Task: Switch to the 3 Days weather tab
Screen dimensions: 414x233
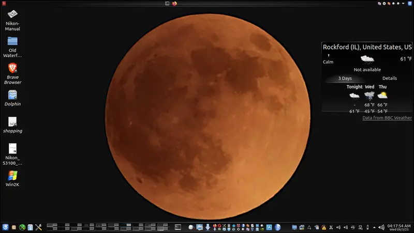Action: pyautogui.click(x=345, y=79)
